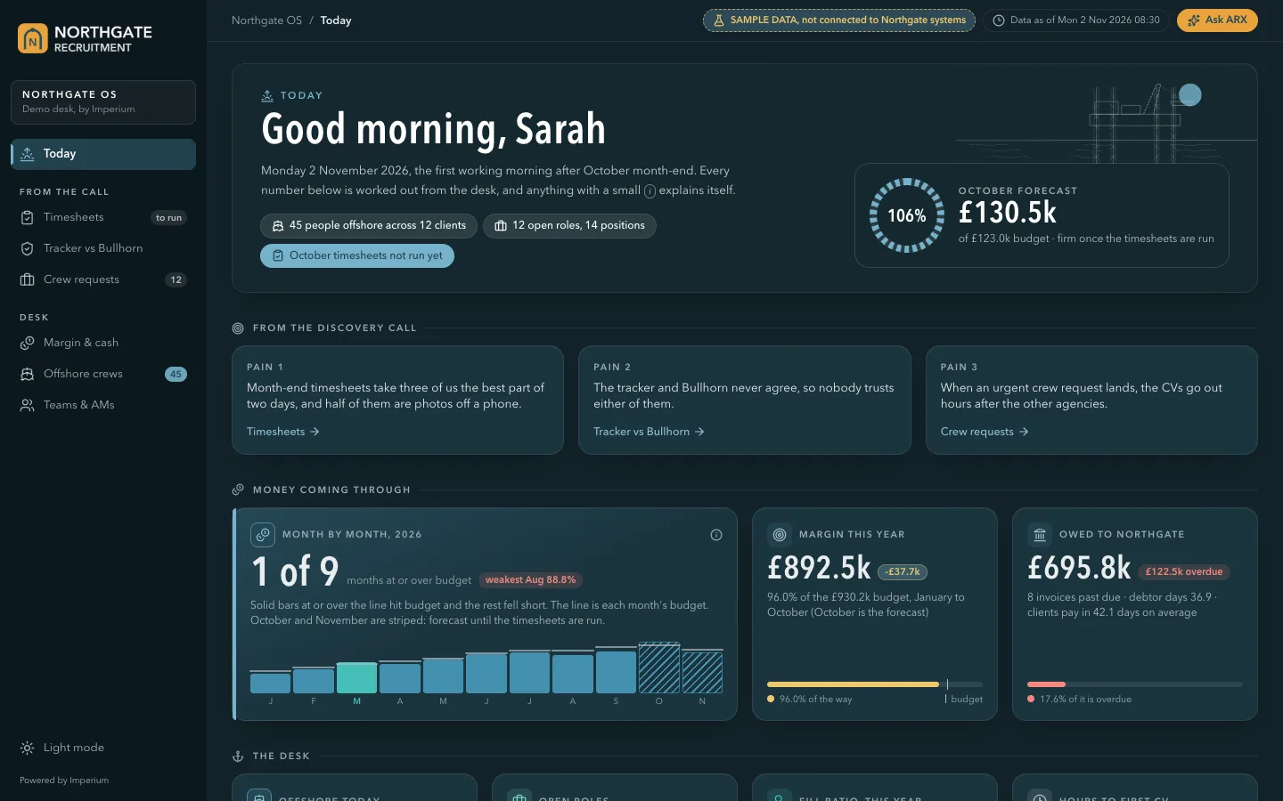Click the 45 badge beside Offshore crews
The image size is (1283, 801).
[176, 375]
